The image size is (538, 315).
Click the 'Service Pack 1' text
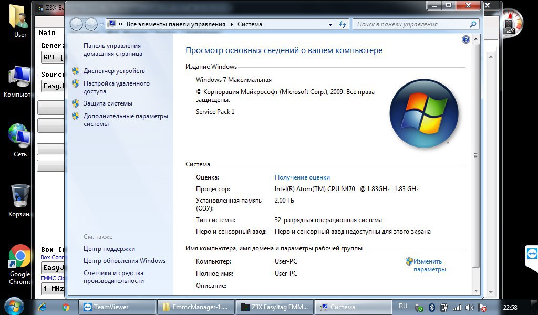pyautogui.click(x=215, y=112)
